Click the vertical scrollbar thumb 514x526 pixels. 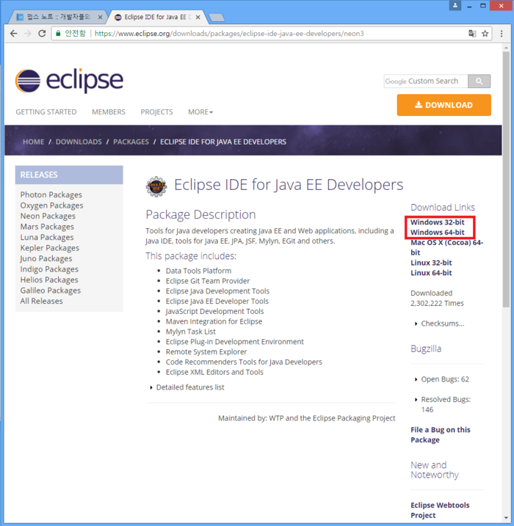coord(506,180)
